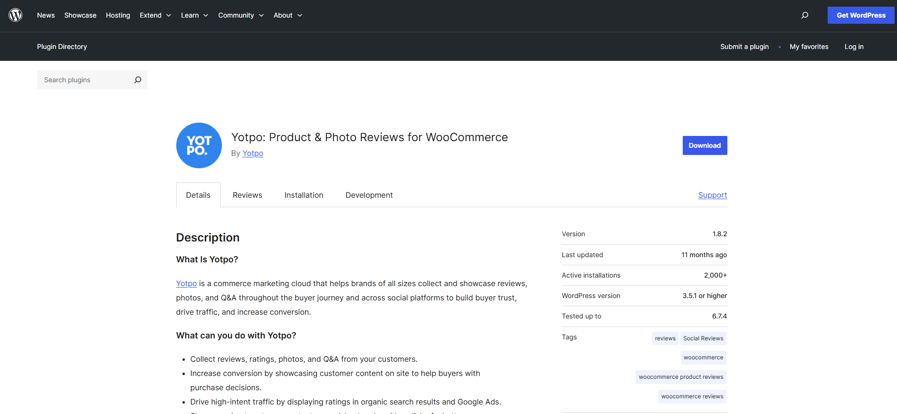Open the Hosting menu item
897x414 pixels.
point(118,15)
